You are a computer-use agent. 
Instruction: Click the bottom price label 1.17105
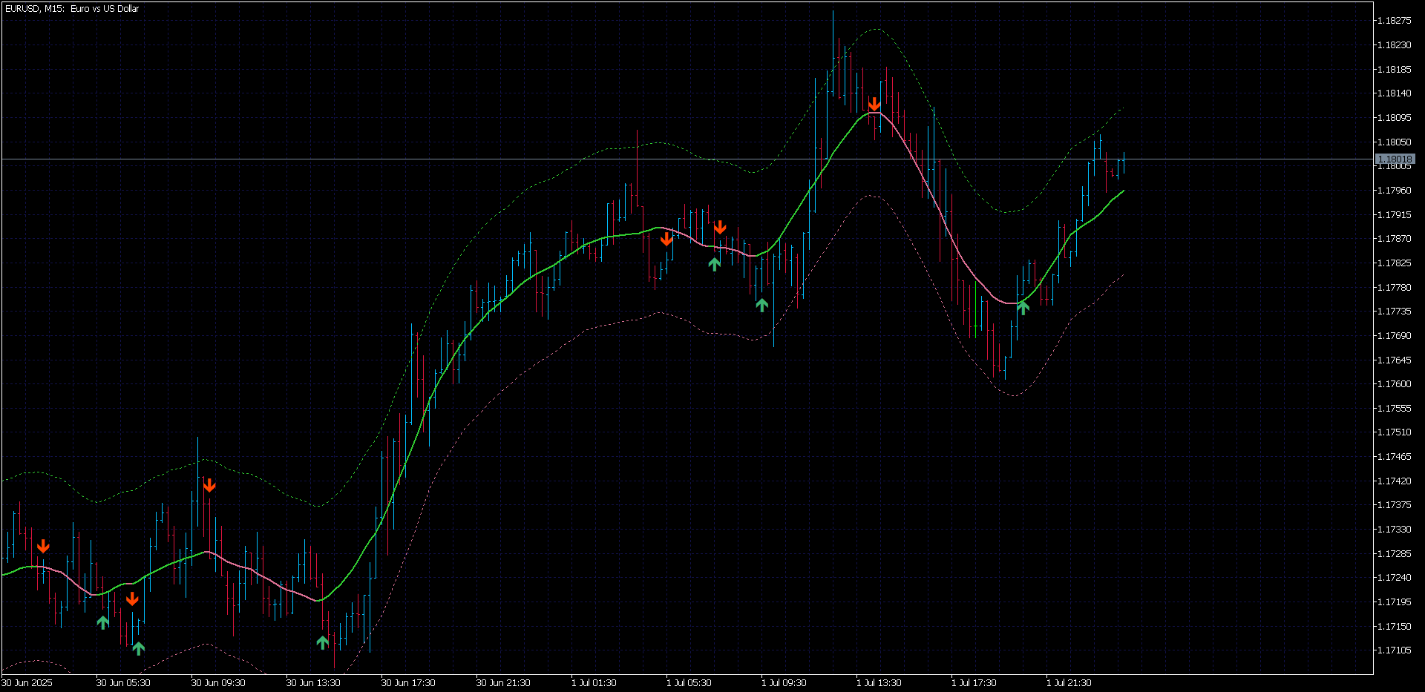coord(1394,650)
